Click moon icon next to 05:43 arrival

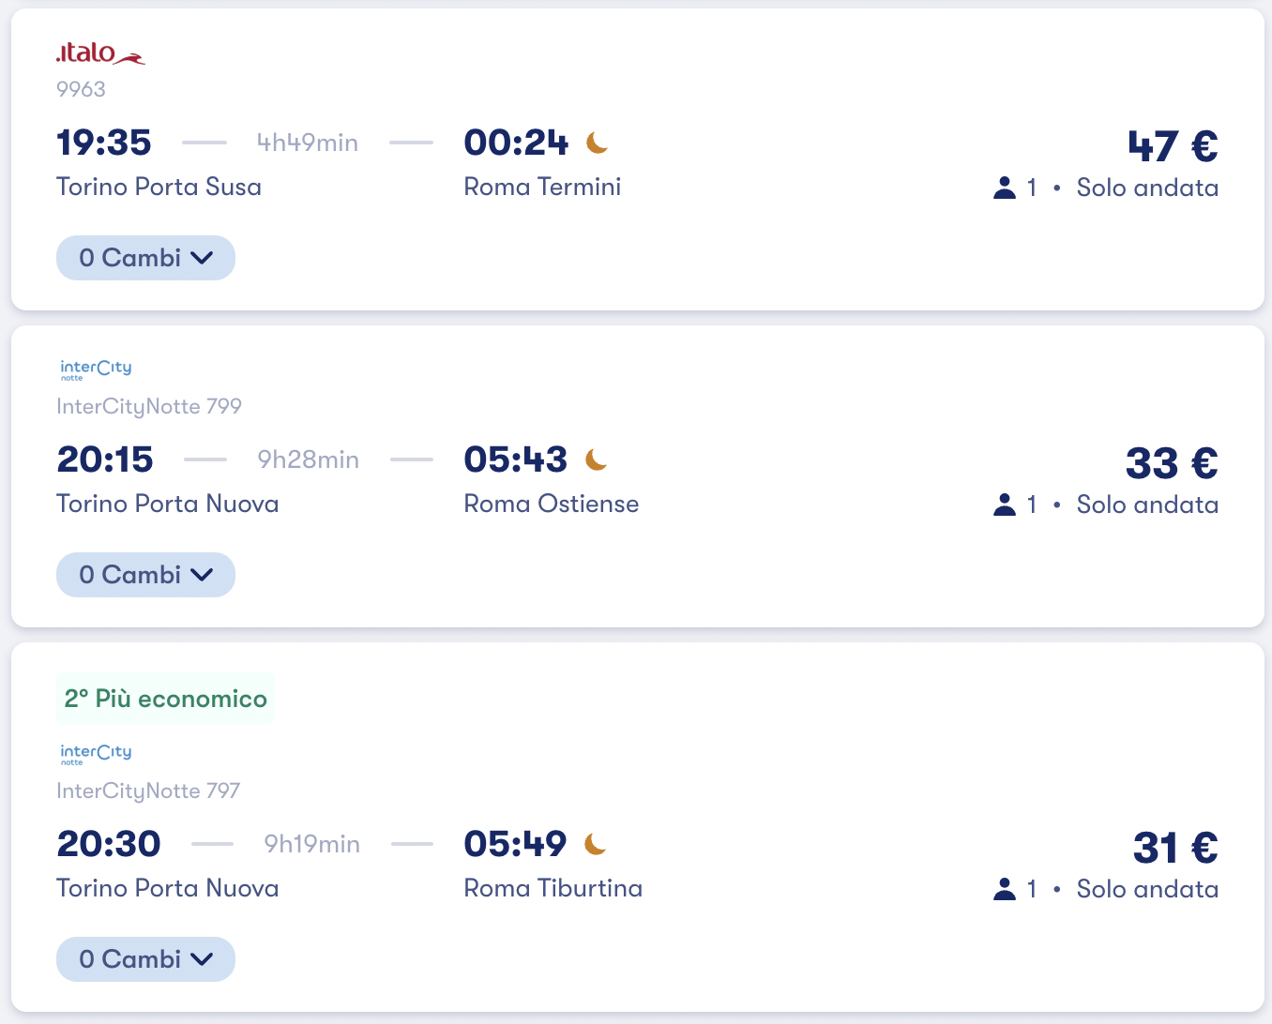click(x=597, y=459)
